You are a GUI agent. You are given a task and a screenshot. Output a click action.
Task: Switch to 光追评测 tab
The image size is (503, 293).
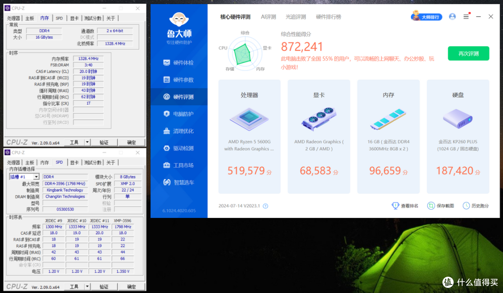(295, 17)
